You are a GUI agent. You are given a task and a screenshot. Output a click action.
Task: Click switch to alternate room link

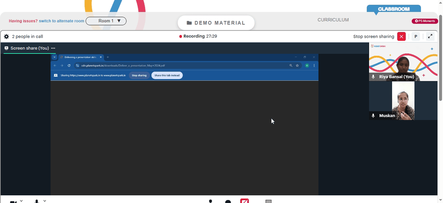[62, 21]
